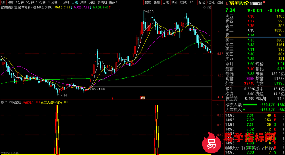Screen dimensions: 285x155
Task: Click the 买三 7.31 bid row
Action: pyautogui.click(x=255, y=49)
